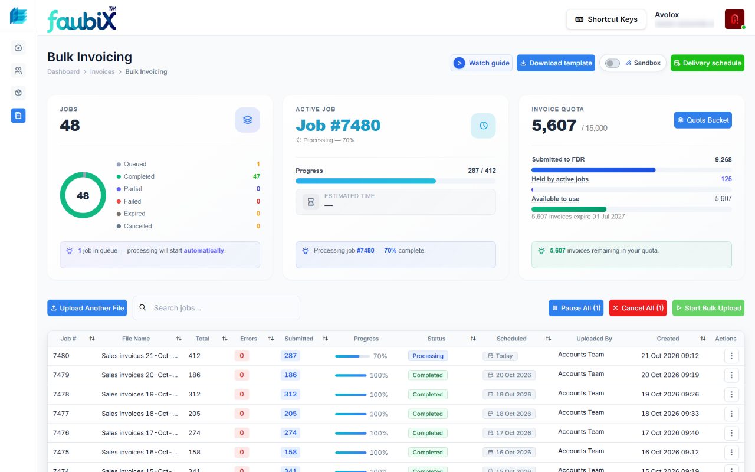755x472 pixels.
Task: Open the box icon in the sidebar
Action: (x=18, y=93)
